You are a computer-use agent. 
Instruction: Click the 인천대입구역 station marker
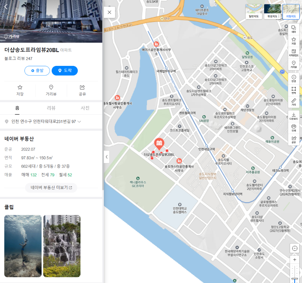(x=206, y=146)
